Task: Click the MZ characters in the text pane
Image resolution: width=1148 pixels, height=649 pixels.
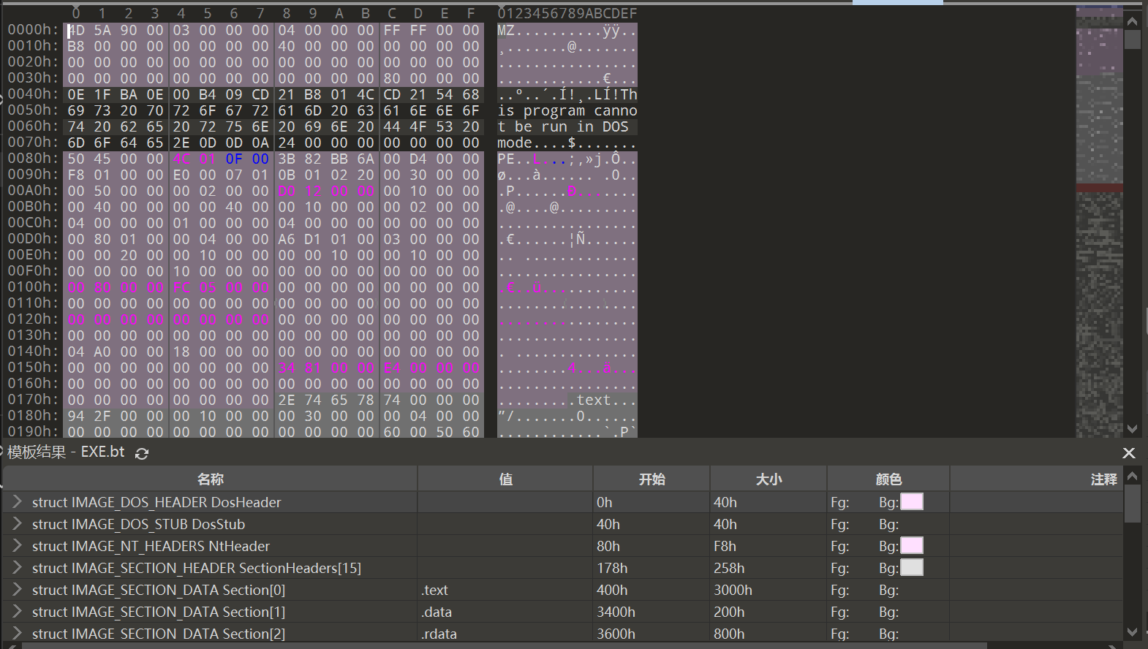Action: coord(506,31)
